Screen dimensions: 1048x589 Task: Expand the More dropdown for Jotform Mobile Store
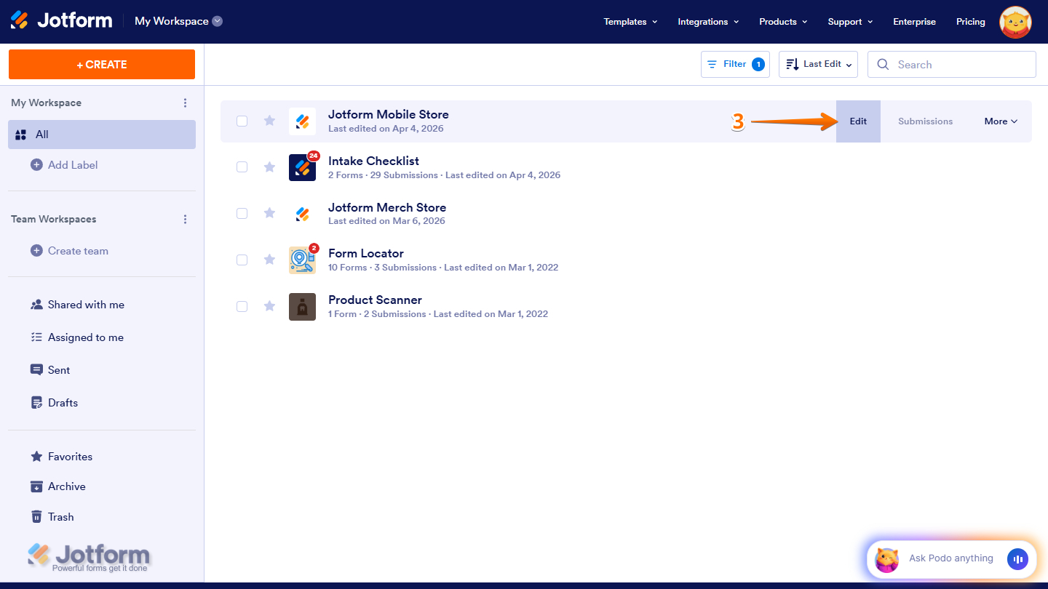click(1000, 121)
